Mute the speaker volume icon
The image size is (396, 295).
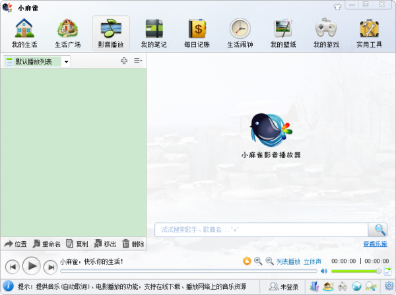point(324,271)
